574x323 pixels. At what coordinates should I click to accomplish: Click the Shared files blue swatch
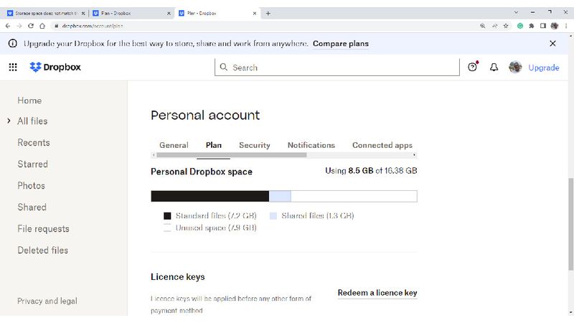point(273,216)
